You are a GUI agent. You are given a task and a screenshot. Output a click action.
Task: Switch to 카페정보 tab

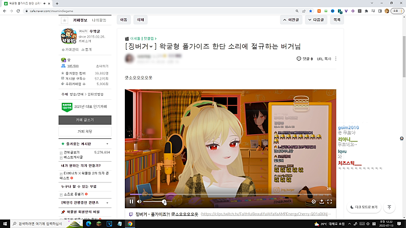click(x=80, y=20)
